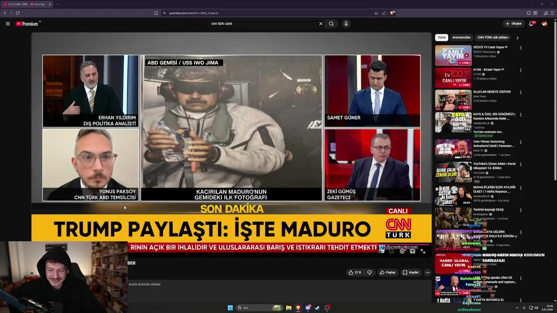557x313 pixels.
Task: Show more filter chips with right arrow
Action: pyautogui.click(x=517, y=38)
